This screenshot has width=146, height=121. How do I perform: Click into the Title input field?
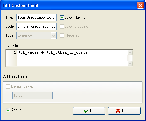point(36,17)
